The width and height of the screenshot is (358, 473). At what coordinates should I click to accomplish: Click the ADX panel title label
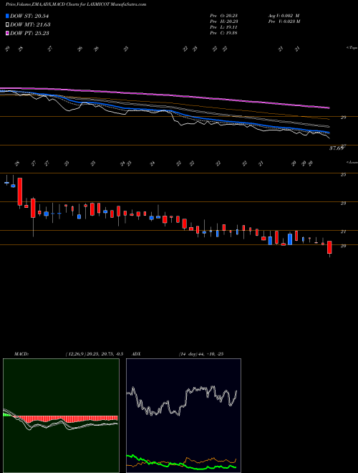click(x=137, y=354)
